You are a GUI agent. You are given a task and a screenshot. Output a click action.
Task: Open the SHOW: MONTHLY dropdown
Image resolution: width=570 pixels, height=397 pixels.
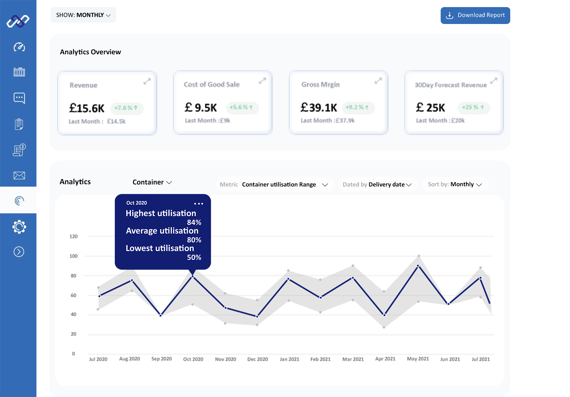83,15
